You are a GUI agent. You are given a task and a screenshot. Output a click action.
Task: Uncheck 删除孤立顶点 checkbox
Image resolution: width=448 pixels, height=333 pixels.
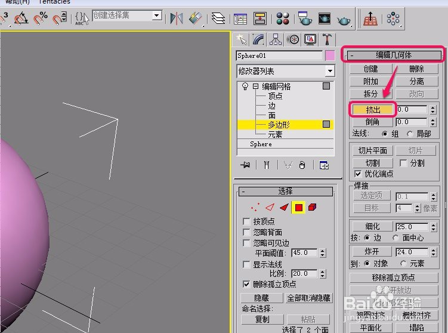click(x=246, y=284)
